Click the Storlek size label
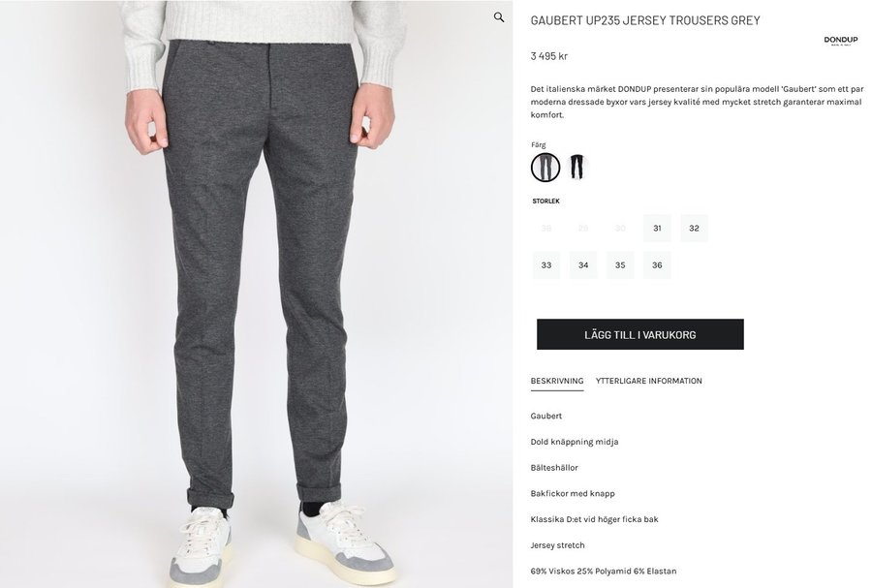The height and width of the screenshot is (588, 872). click(x=545, y=201)
